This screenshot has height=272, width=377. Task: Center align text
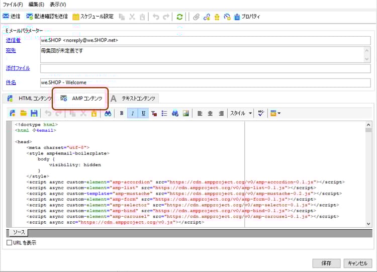coord(210,113)
